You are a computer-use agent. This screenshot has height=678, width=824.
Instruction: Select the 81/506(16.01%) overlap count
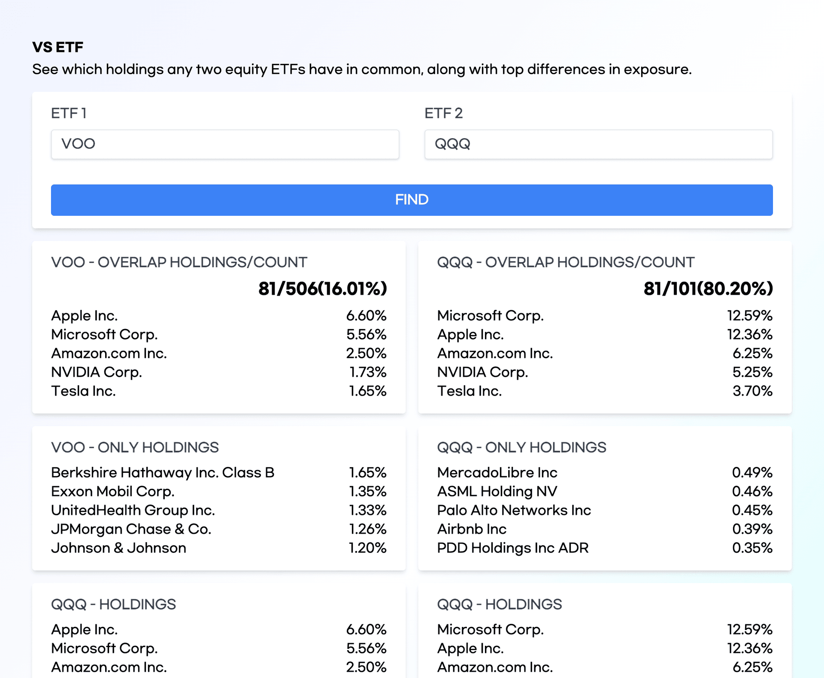click(x=322, y=289)
